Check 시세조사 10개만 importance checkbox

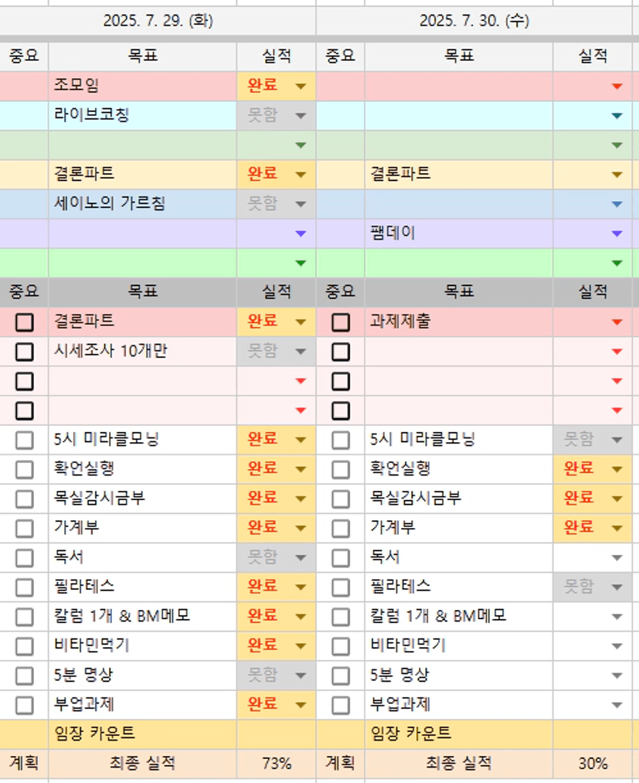point(25,352)
